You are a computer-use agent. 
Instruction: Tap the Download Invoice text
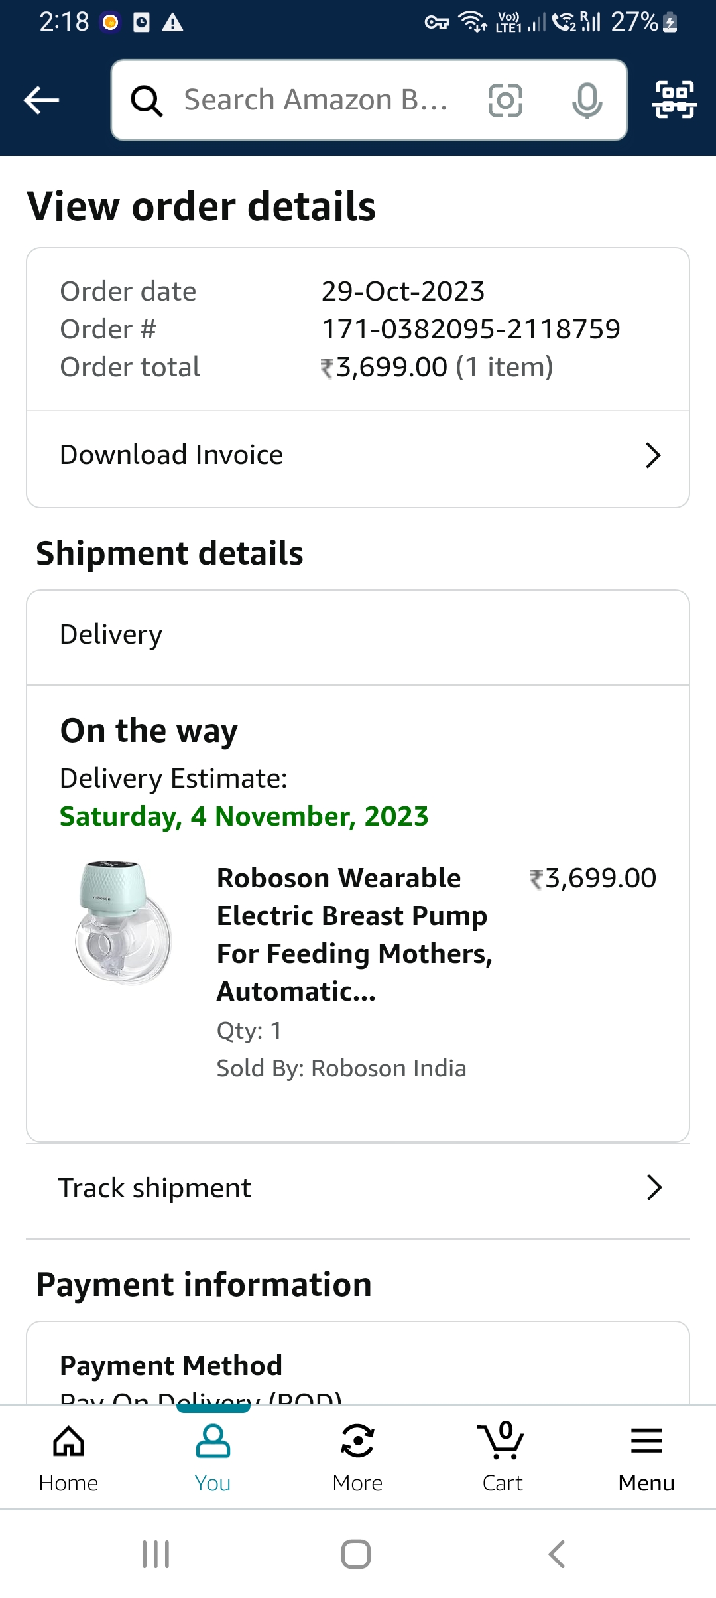172,455
